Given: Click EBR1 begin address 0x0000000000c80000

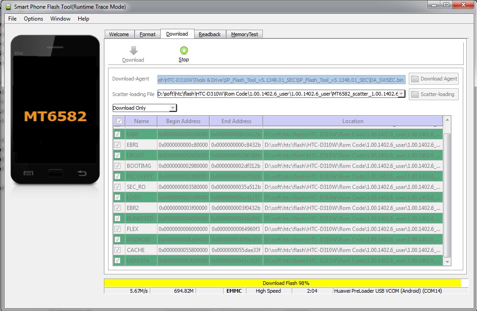Looking at the screenshot, I should point(183,145).
